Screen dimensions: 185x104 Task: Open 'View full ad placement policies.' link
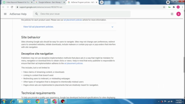click(x=38, y=27)
